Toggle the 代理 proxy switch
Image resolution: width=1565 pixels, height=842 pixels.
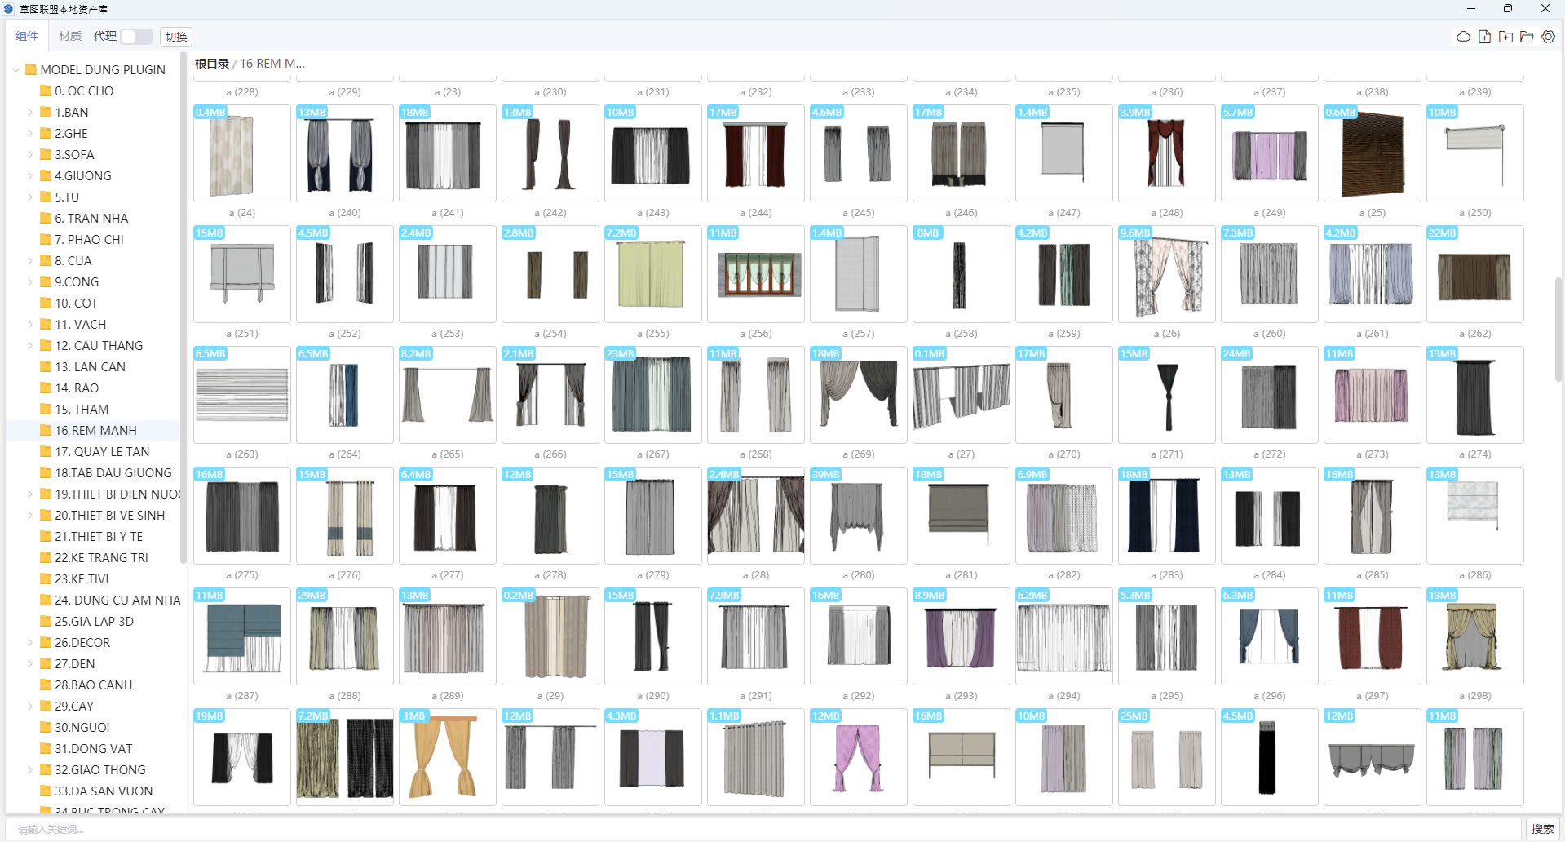coord(135,37)
